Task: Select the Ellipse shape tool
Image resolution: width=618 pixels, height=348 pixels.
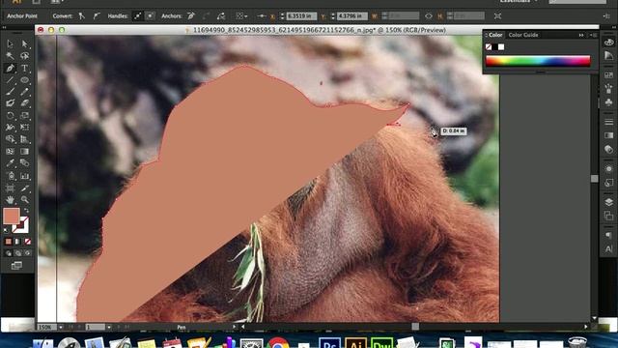Action: [24, 79]
